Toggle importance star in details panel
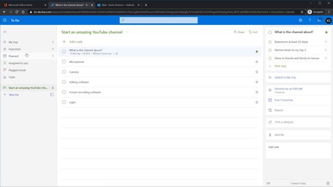 (326, 32)
